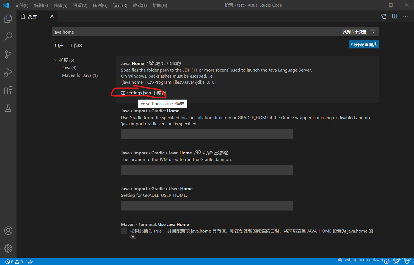Open the Run and Debug view
Screen dimensions: 414x265
click(8, 72)
